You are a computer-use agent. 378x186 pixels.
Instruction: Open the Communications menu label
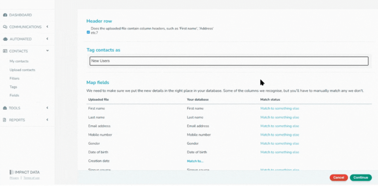tap(25, 27)
